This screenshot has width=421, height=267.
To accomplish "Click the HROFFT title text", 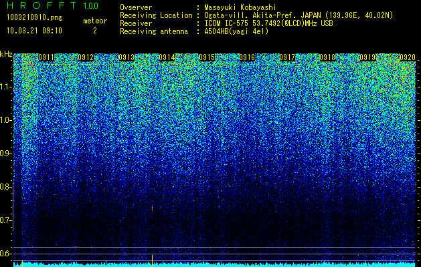I will [x=42, y=5].
